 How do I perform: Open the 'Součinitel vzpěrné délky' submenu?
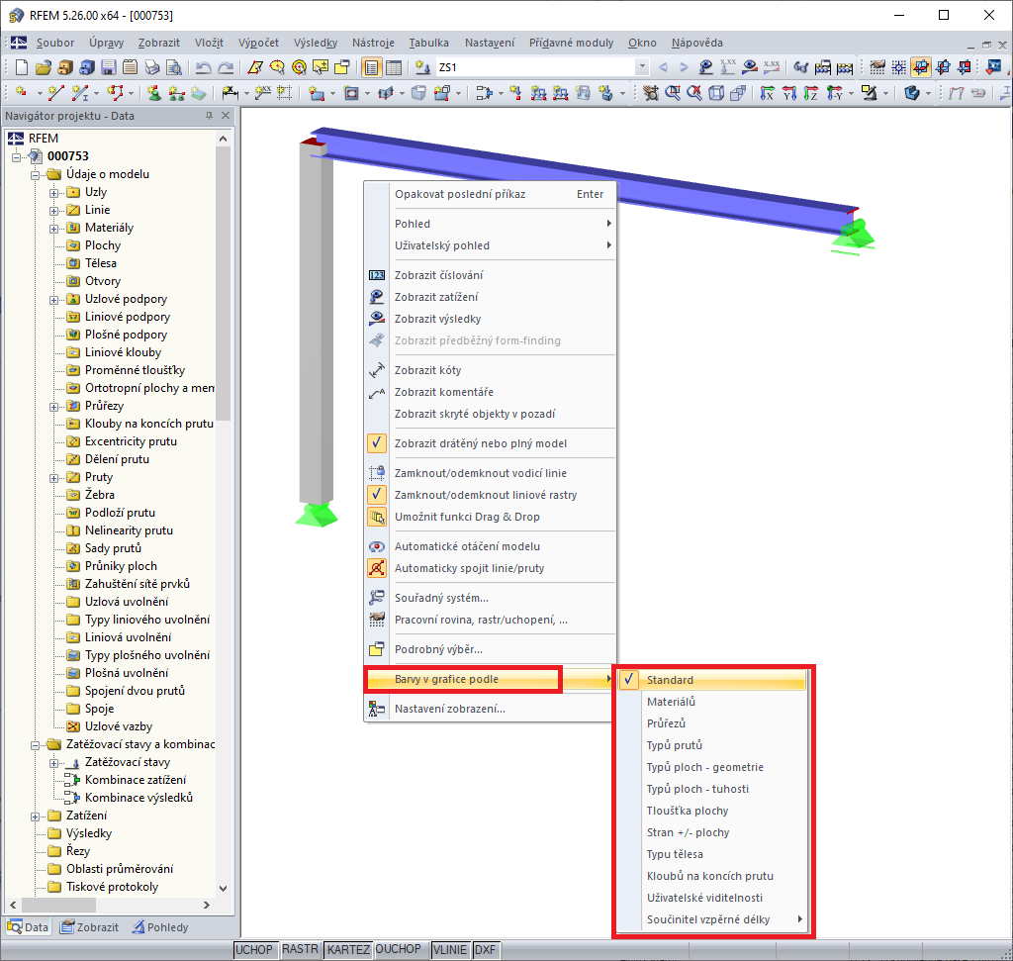tap(712, 919)
